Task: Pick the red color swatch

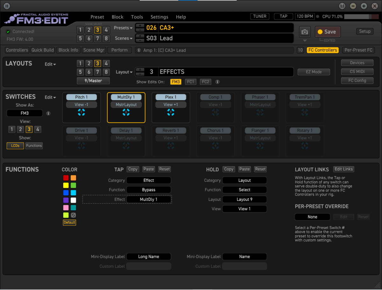Action: pyautogui.click(x=66, y=178)
